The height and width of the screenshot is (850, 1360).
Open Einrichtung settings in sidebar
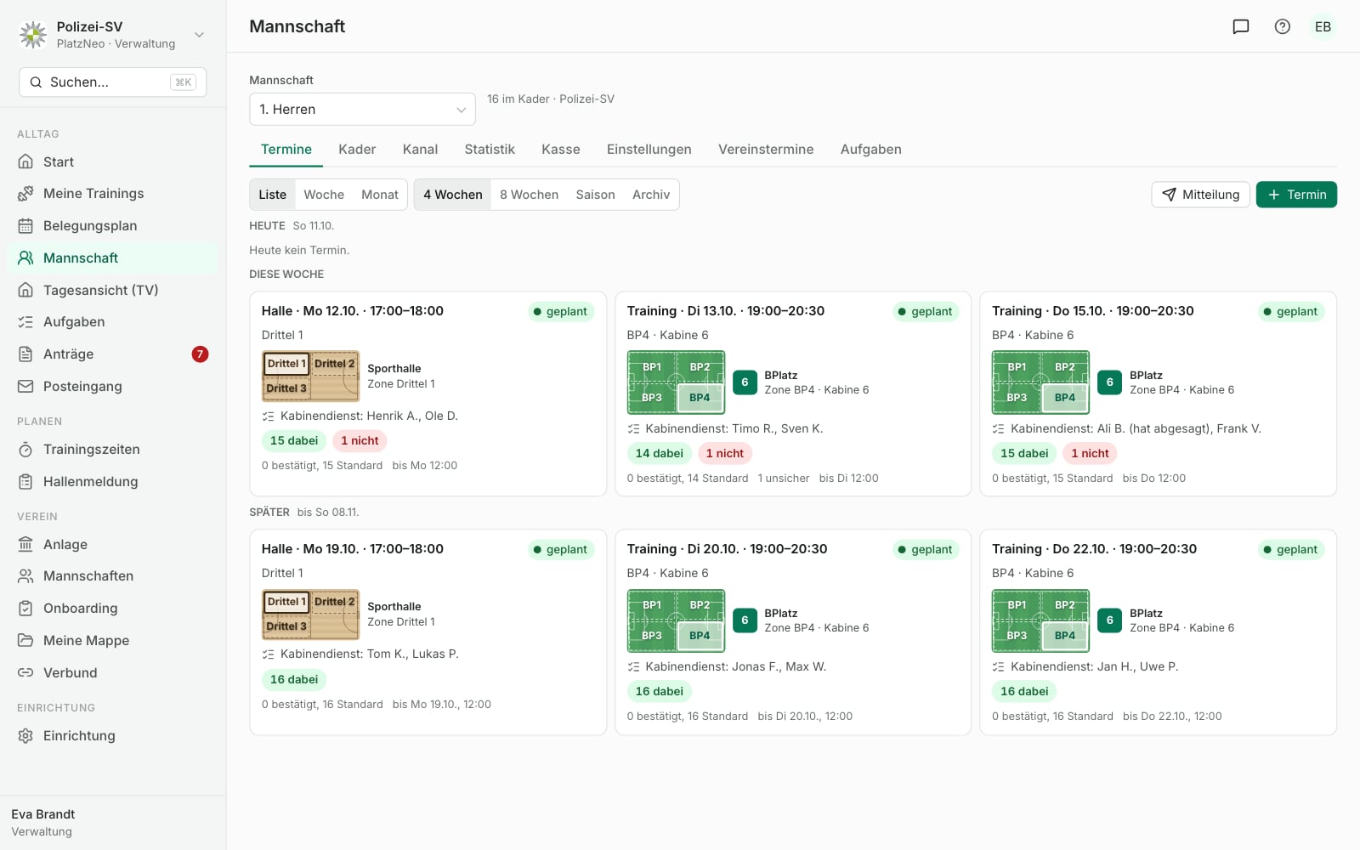tap(113, 736)
